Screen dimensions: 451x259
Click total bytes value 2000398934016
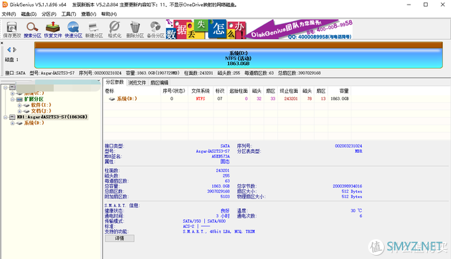tap(348, 186)
